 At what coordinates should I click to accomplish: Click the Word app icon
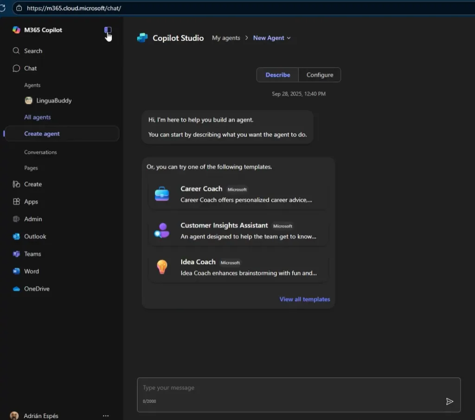tap(16, 271)
